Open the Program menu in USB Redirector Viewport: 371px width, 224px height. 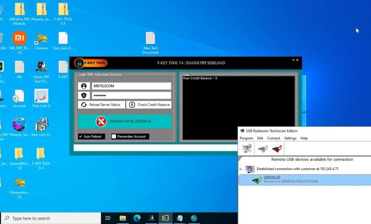coord(246,138)
